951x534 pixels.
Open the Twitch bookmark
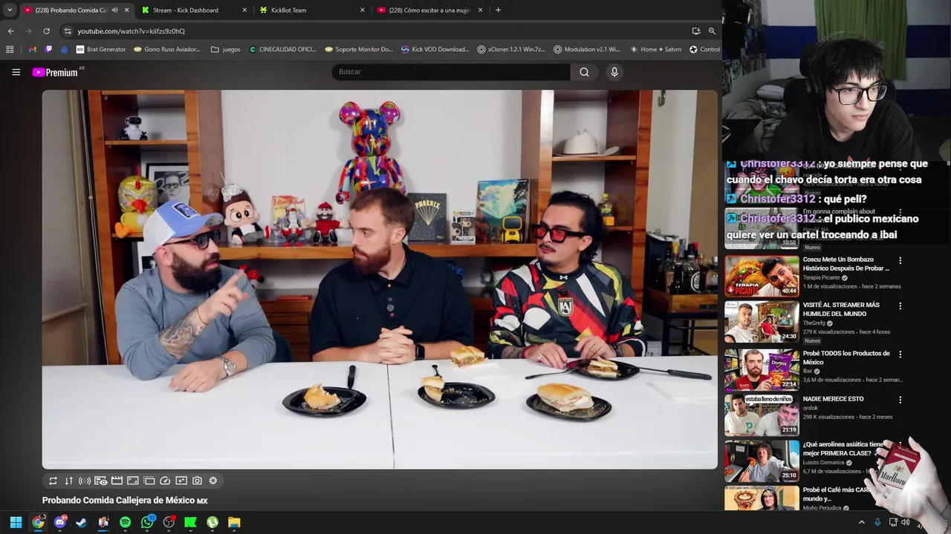[48, 50]
